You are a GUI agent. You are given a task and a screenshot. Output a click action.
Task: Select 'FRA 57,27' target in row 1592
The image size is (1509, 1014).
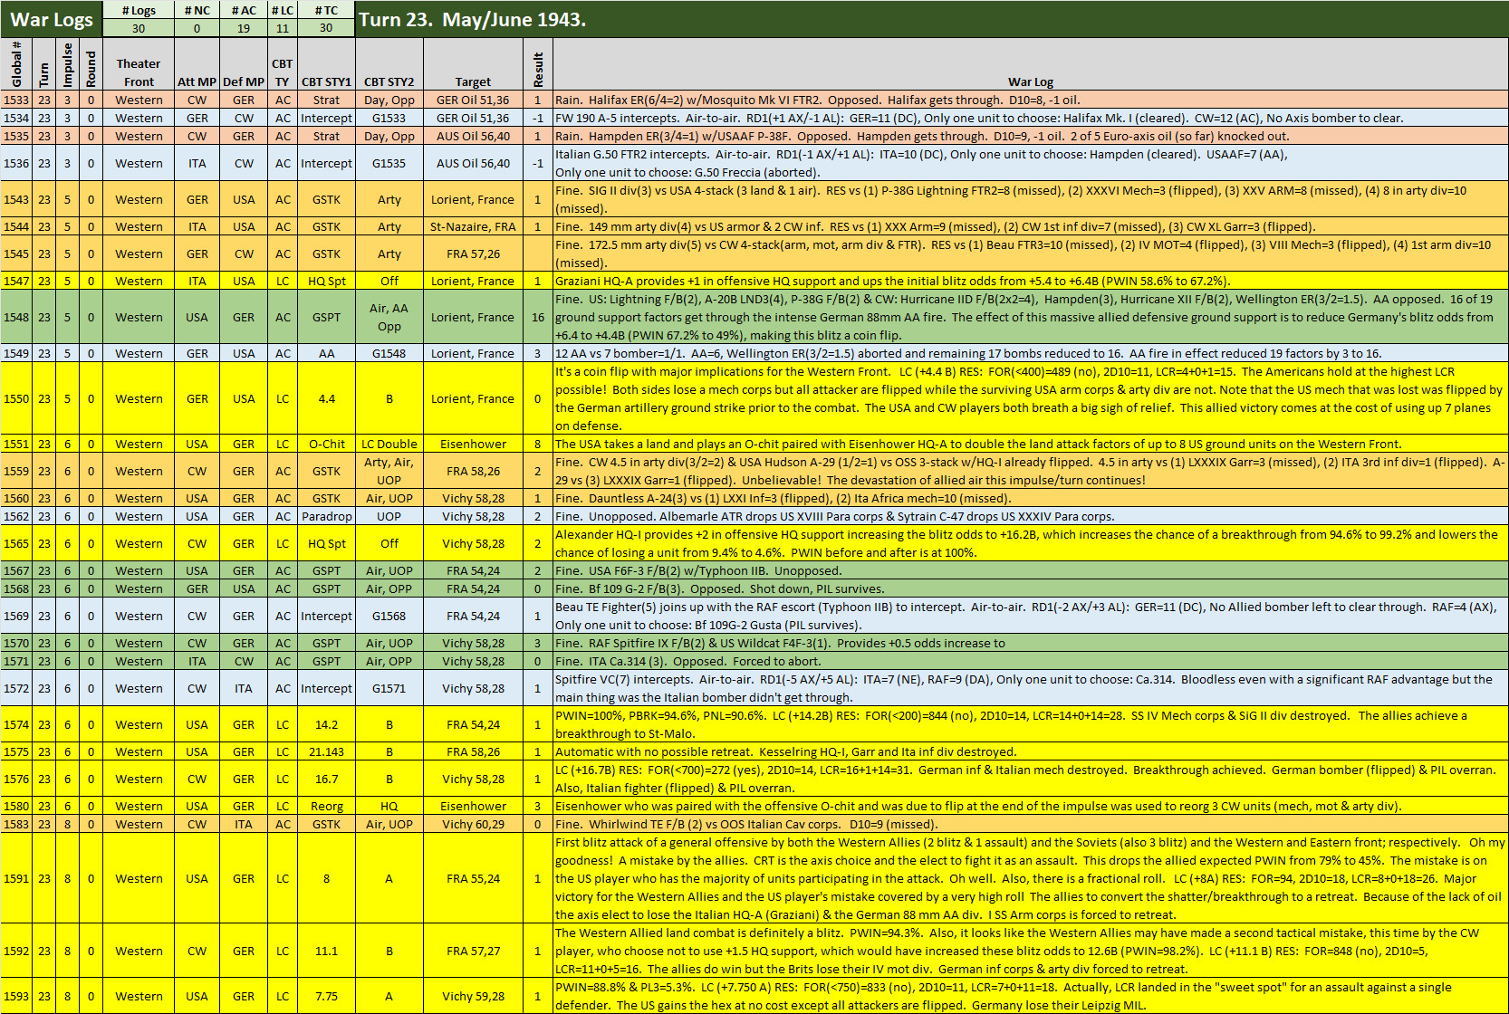point(473,951)
